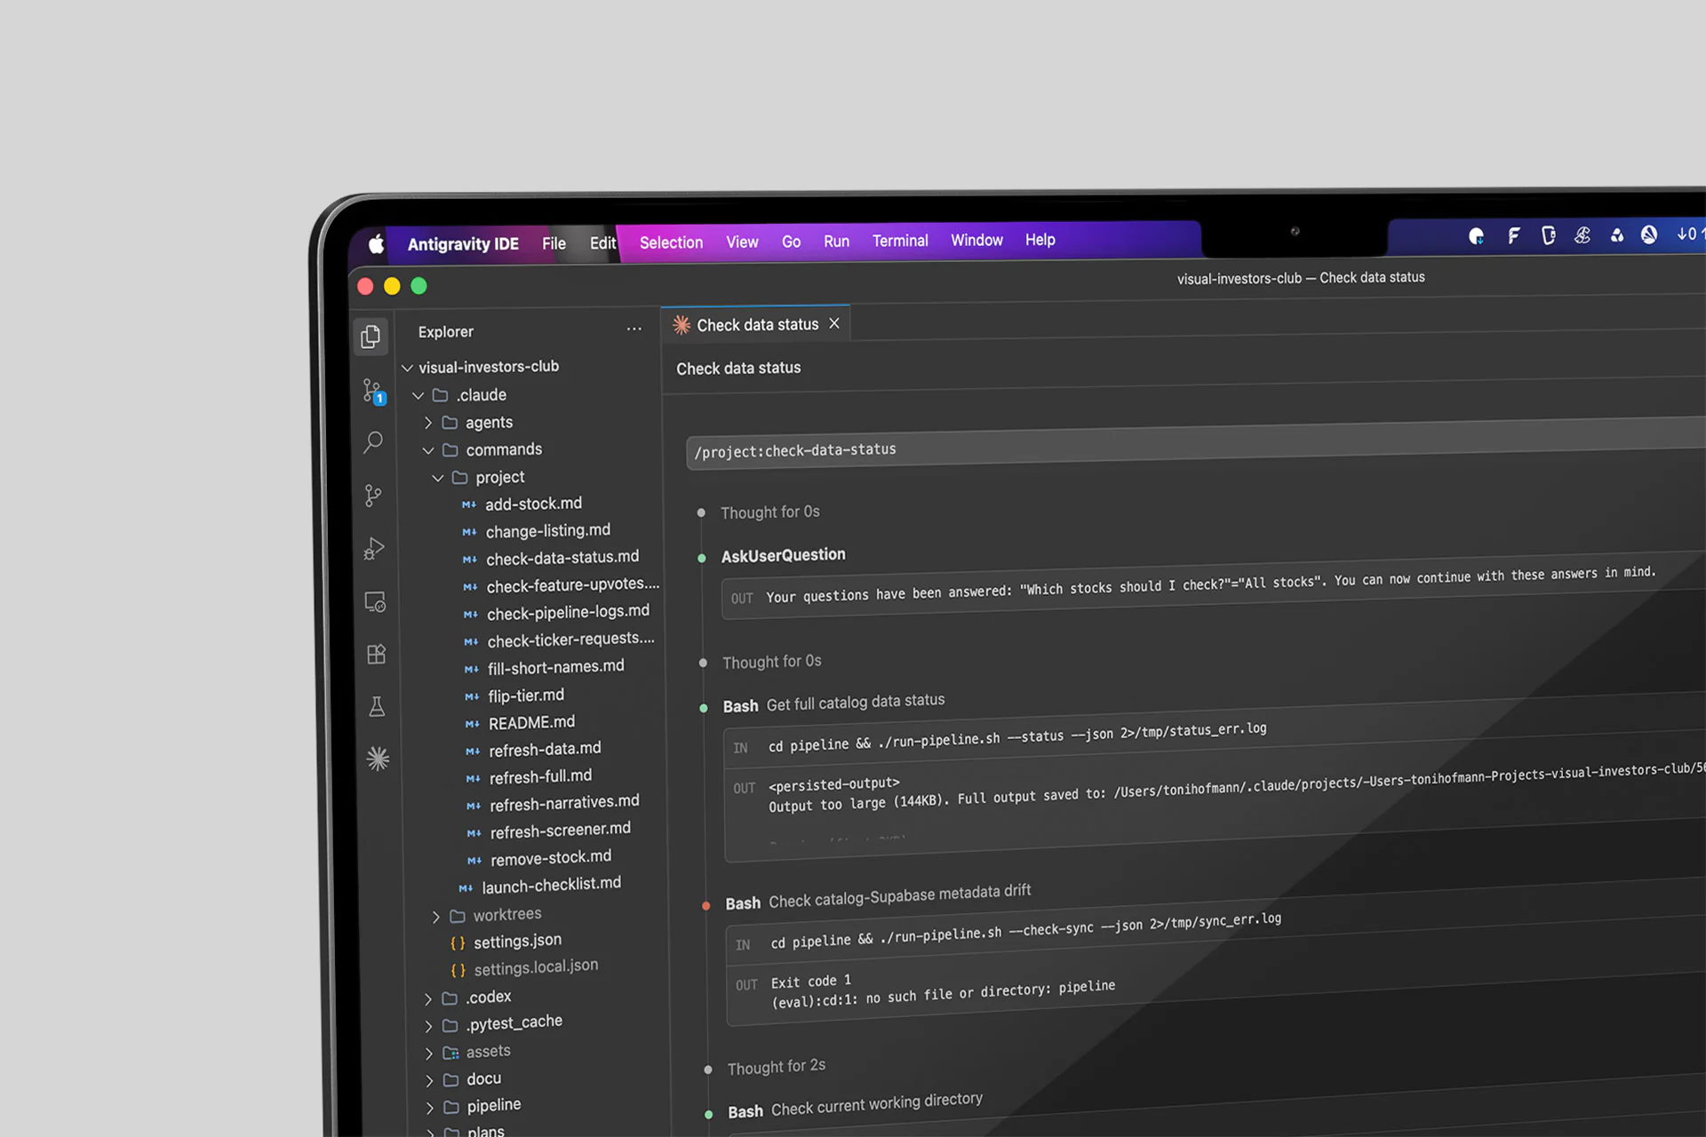Open the Run and Debug view
This screenshot has height=1137, width=1706.
coord(374,549)
